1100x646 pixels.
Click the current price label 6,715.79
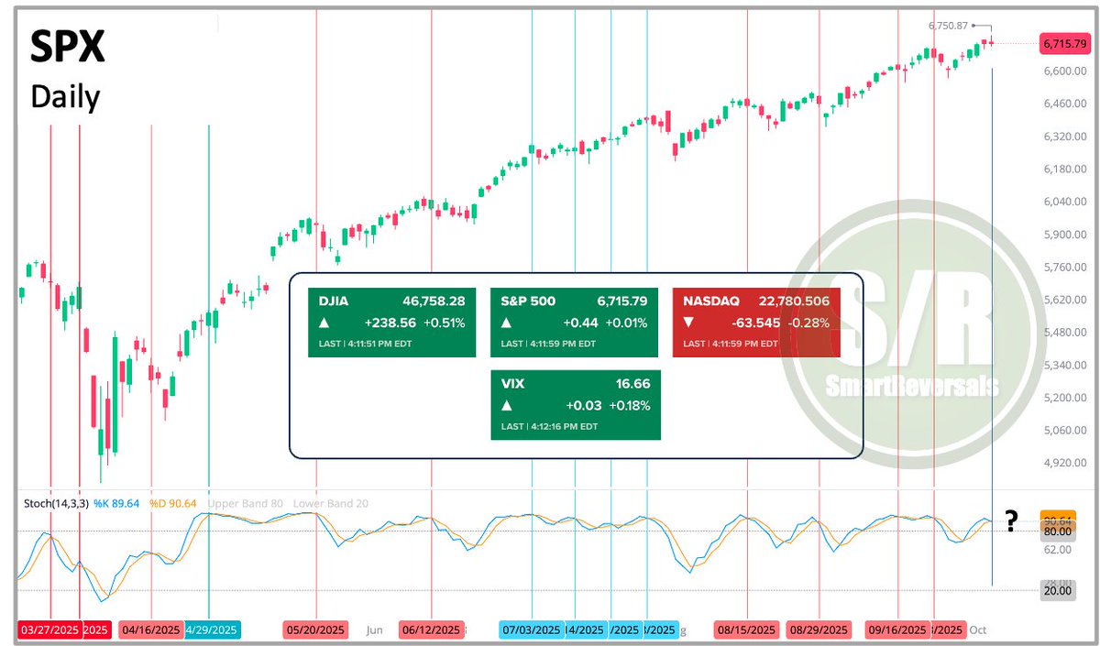[x=1063, y=43]
